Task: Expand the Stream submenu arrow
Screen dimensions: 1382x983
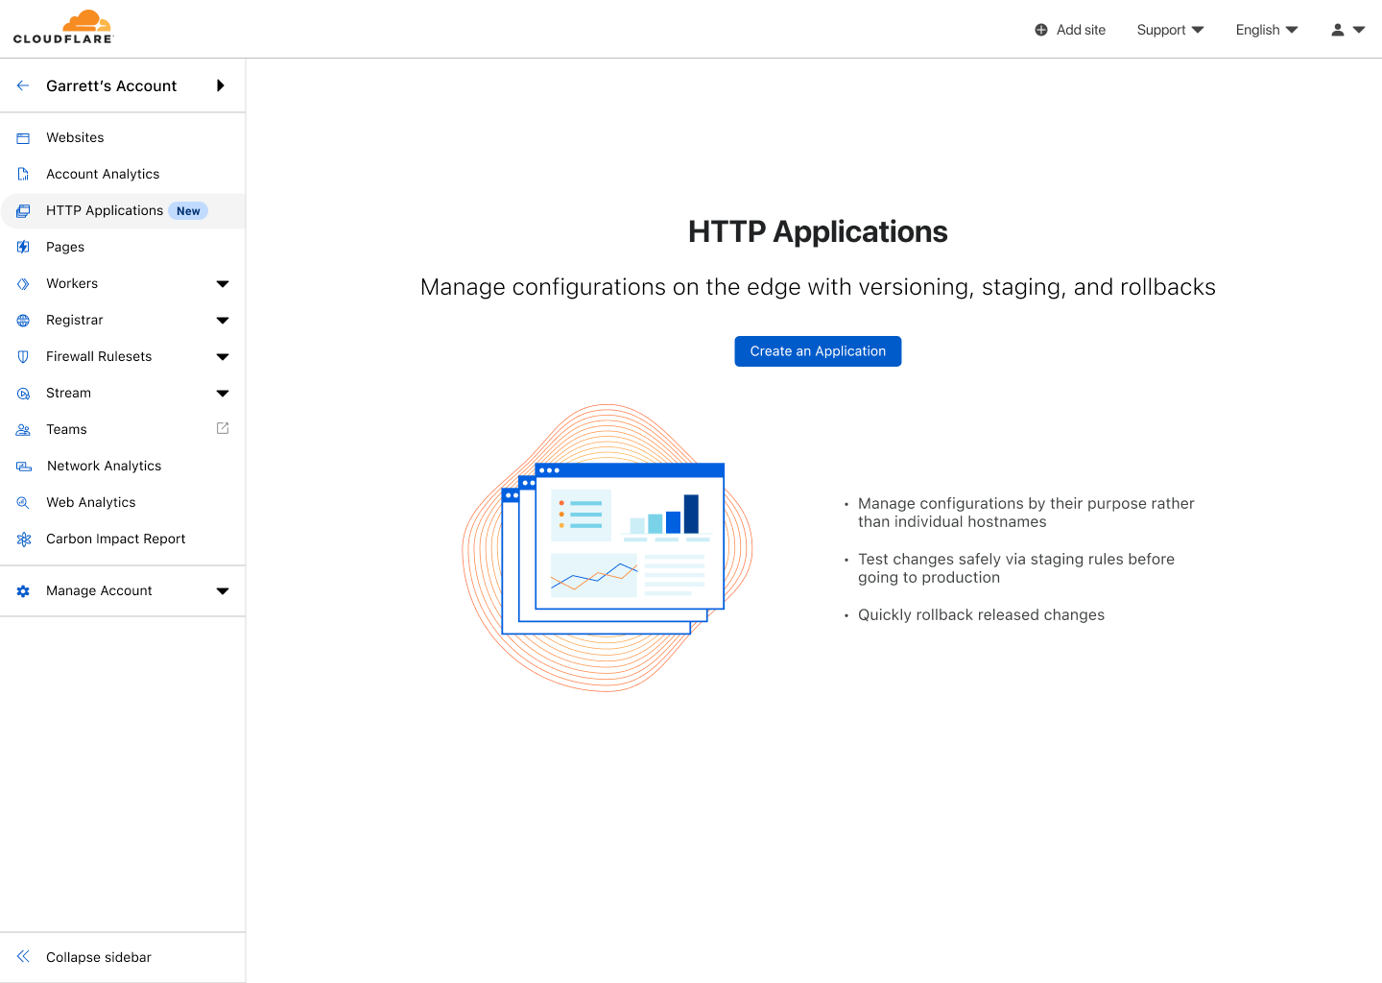Action: (x=223, y=394)
